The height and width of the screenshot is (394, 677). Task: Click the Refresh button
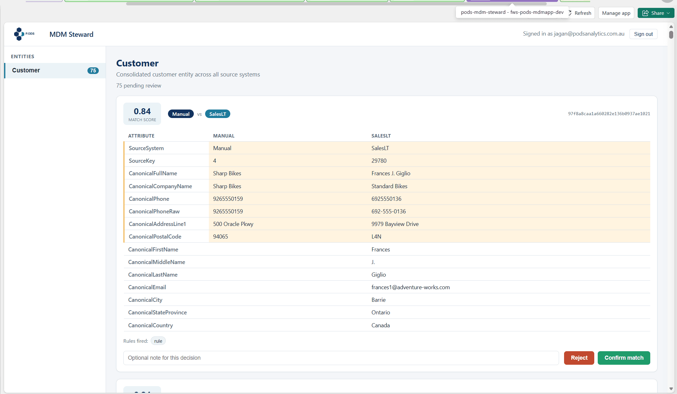point(583,13)
